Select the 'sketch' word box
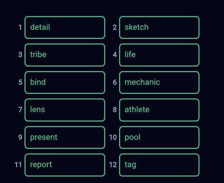The height and width of the screenshot is (183, 224). pyautogui.click(x=159, y=27)
